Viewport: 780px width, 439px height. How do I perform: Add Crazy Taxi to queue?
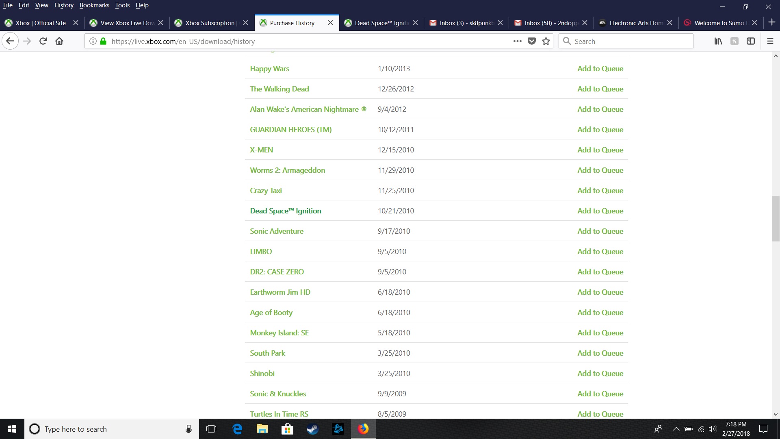pyautogui.click(x=600, y=190)
